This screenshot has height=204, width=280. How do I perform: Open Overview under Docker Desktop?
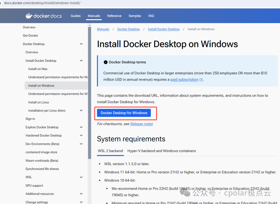click(32, 52)
